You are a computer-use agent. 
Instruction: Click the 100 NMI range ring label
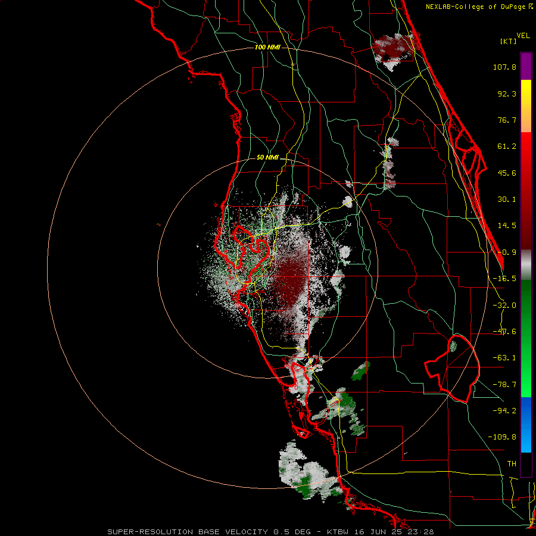point(267,47)
